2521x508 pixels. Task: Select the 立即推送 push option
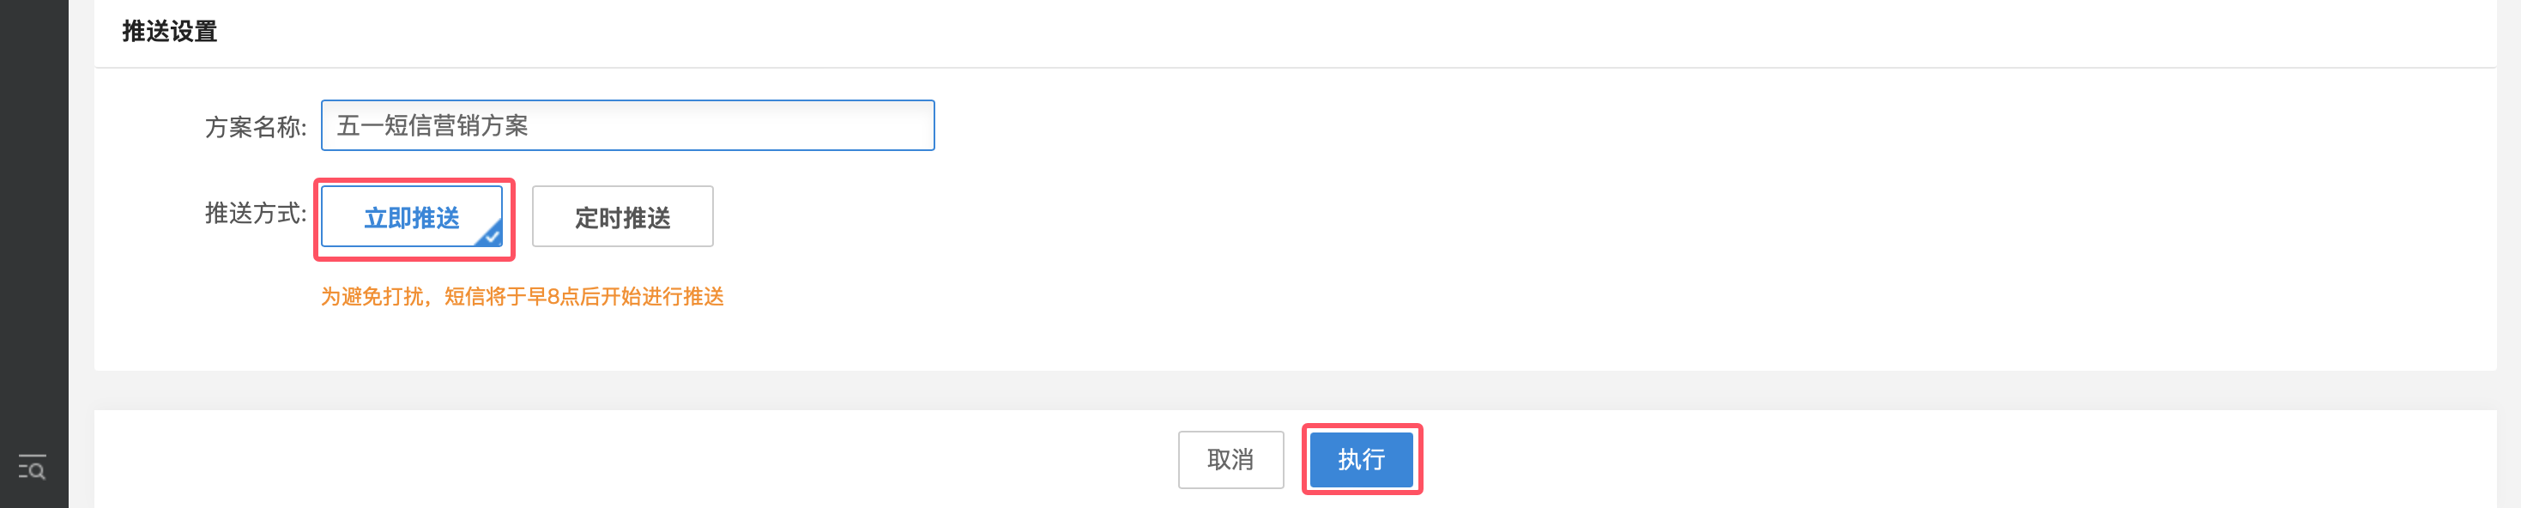click(412, 216)
